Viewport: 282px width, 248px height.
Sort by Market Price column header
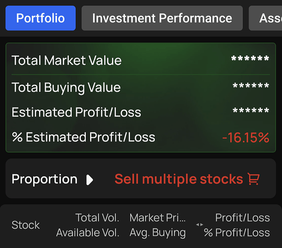tap(158, 217)
